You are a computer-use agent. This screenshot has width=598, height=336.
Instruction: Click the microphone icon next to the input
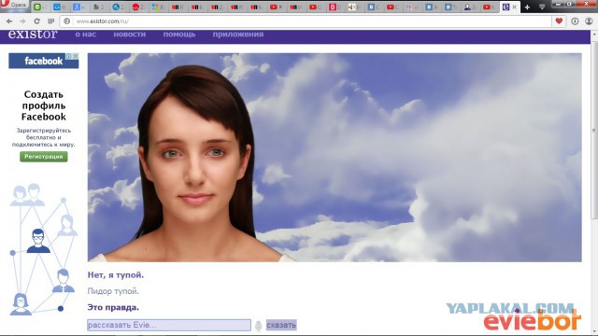[x=258, y=326]
